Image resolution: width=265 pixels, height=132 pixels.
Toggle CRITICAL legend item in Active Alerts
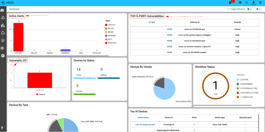(110, 25)
